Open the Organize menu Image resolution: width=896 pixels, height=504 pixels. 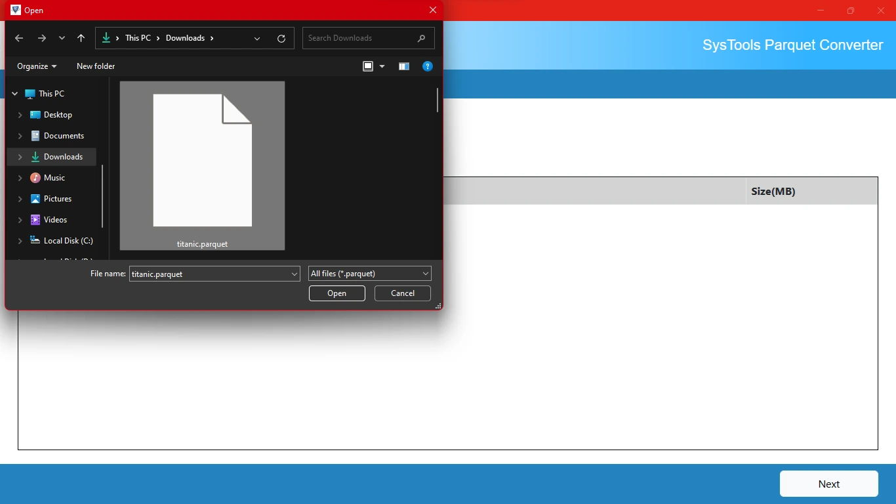pyautogui.click(x=37, y=66)
